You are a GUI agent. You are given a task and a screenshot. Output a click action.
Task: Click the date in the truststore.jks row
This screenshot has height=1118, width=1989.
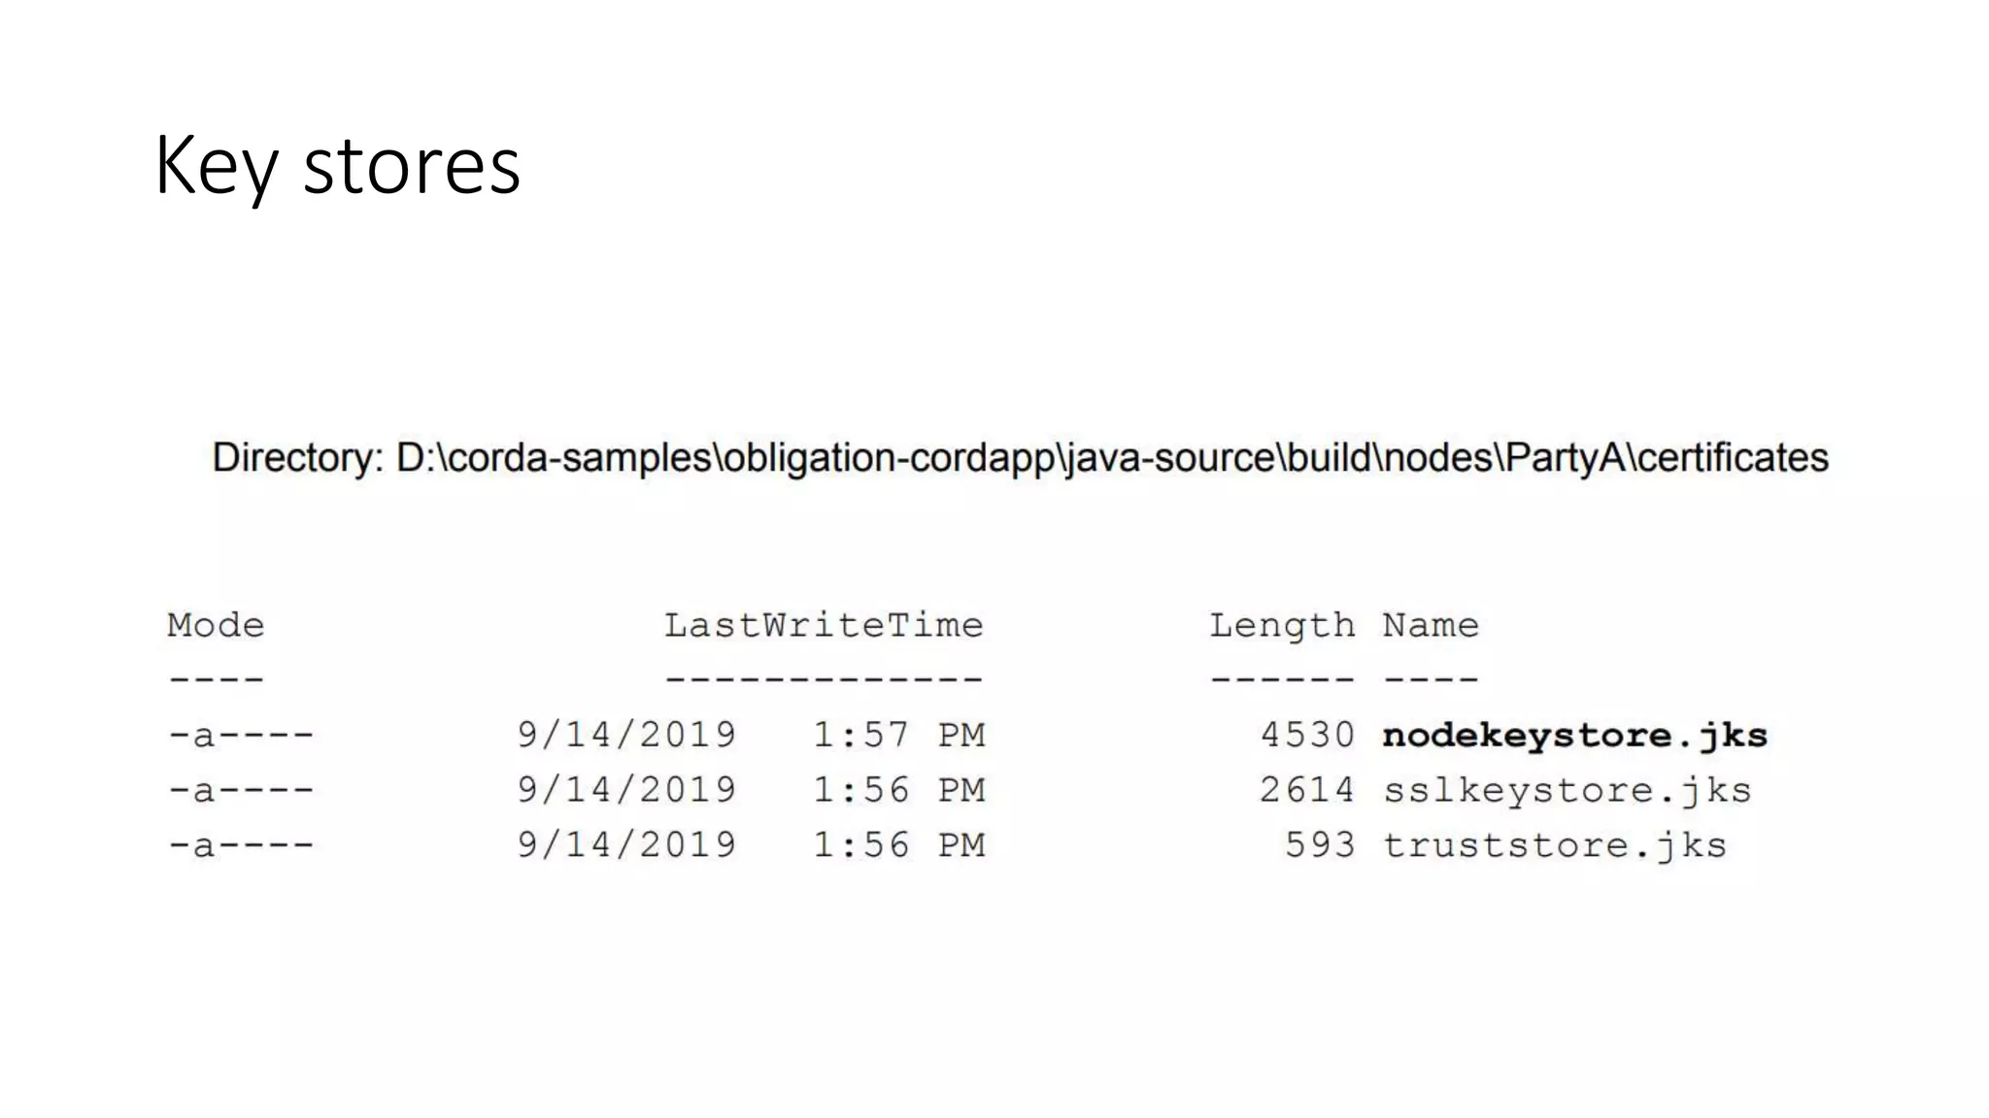[x=626, y=845]
